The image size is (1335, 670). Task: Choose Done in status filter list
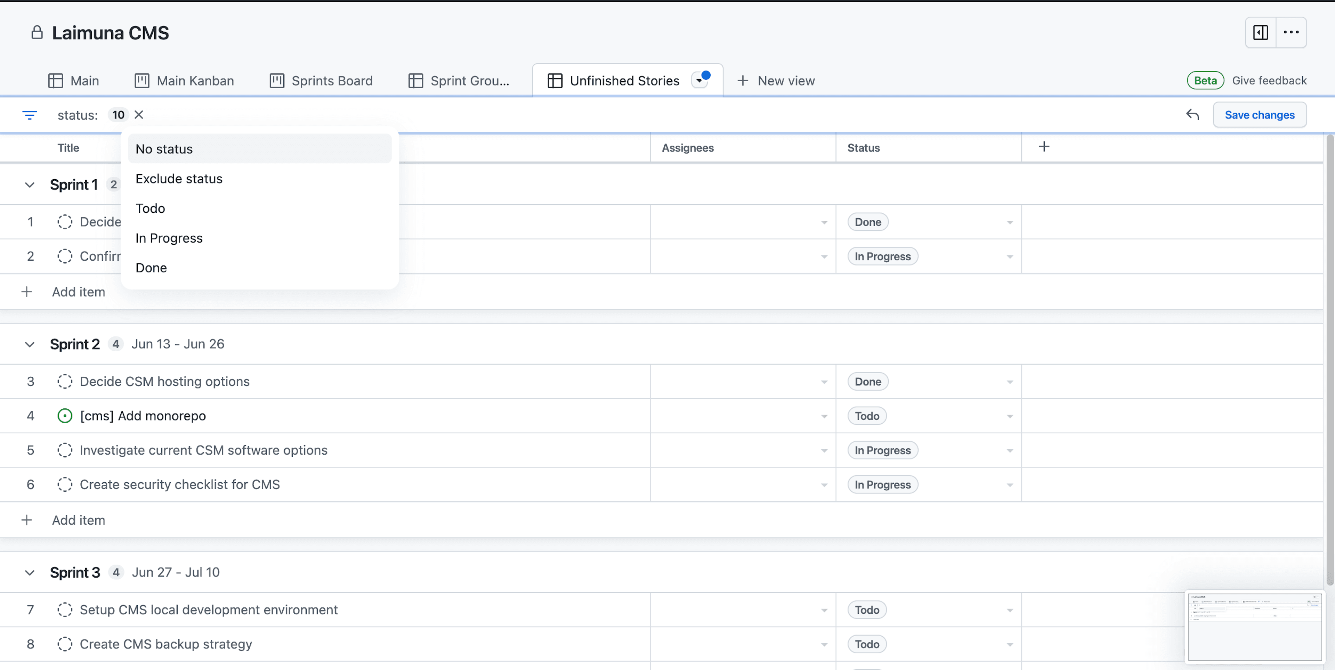pos(260,268)
